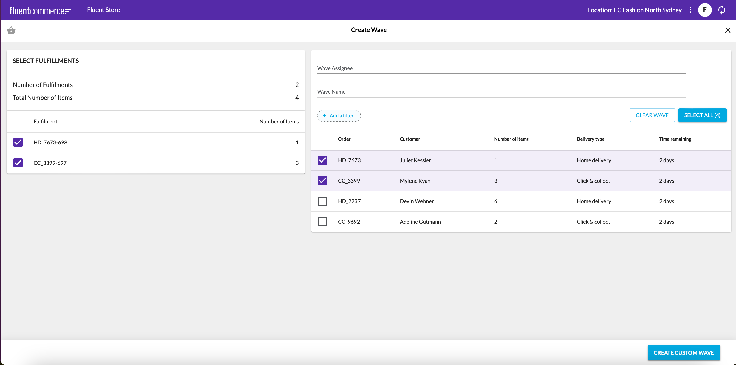Click the vertical ellipsis menu icon
The height and width of the screenshot is (365, 736).
pos(690,10)
